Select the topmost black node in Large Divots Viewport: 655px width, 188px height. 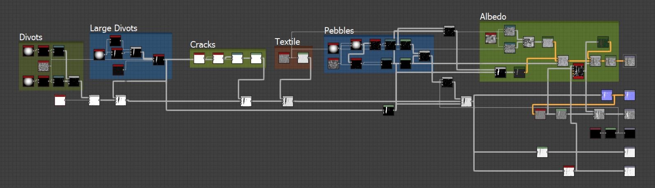(115, 41)
